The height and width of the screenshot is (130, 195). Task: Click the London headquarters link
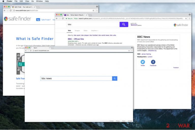pyautogui.click(x=150, y=57)
